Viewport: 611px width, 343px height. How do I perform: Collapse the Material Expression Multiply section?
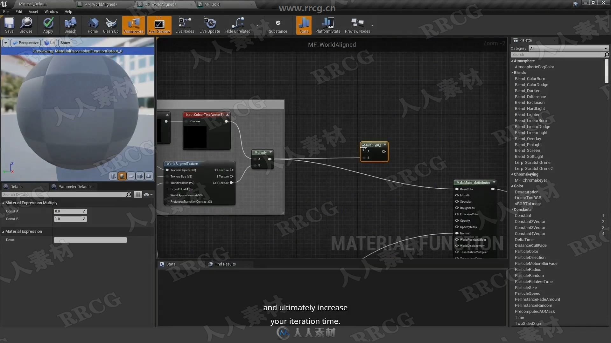[x=3, y=203]
